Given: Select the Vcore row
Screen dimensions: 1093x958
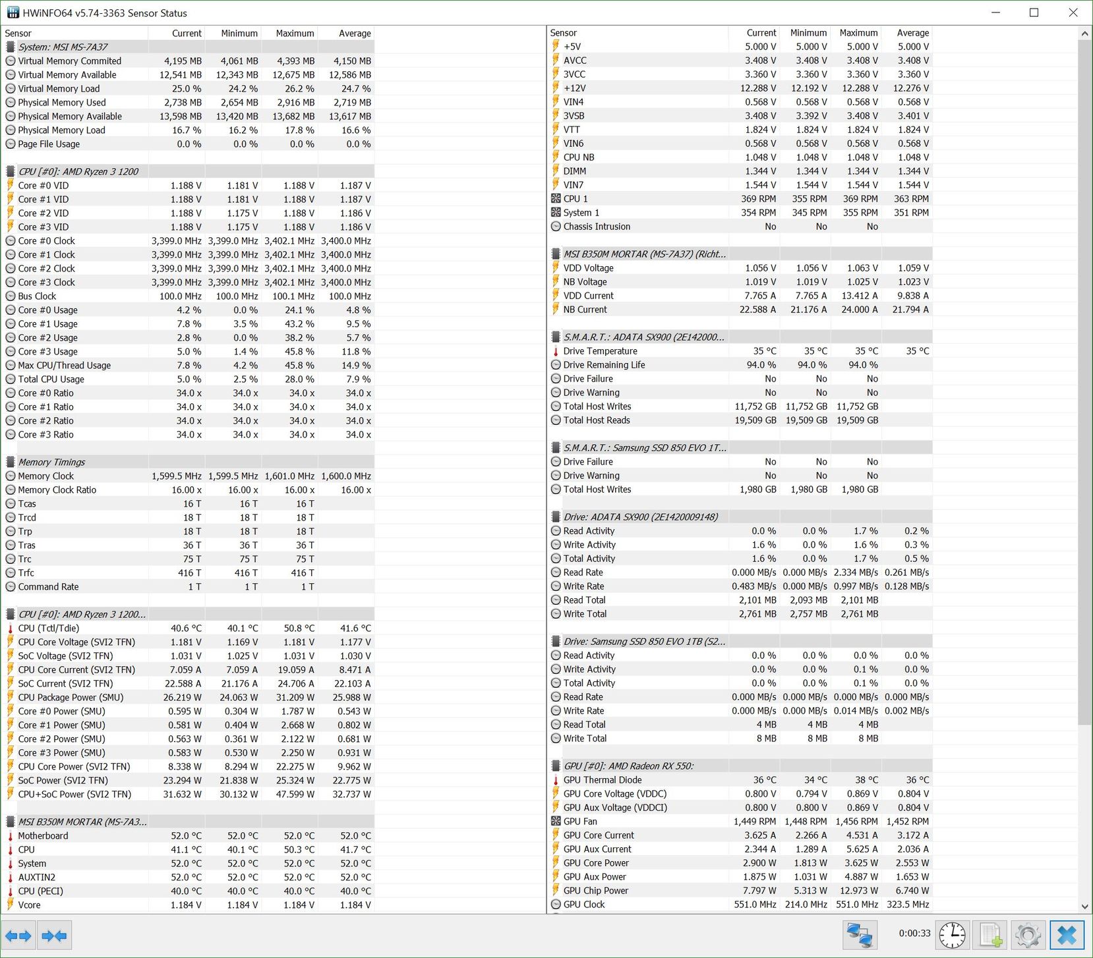Looking at the screenshot, I should click(189, 905).
